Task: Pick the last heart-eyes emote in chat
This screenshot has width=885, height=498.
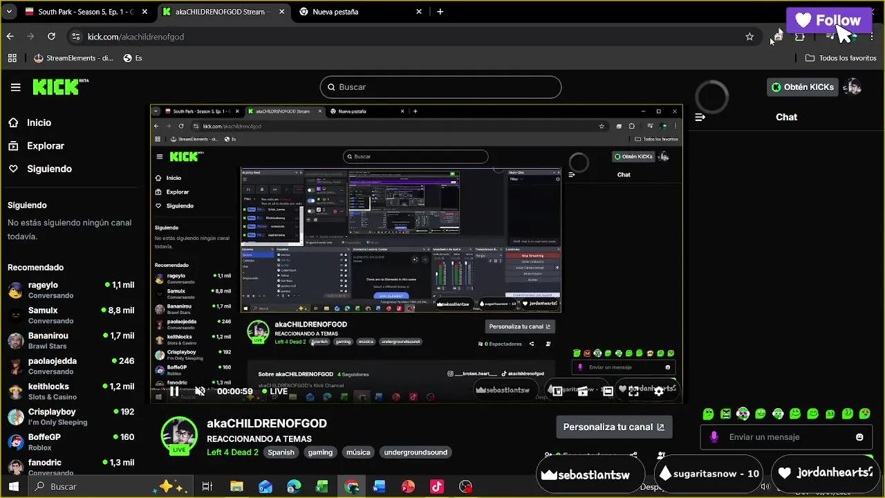Action: 865,414
